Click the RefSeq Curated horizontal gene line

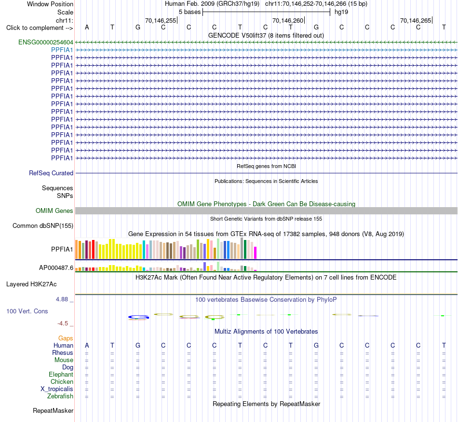(266, 173)
